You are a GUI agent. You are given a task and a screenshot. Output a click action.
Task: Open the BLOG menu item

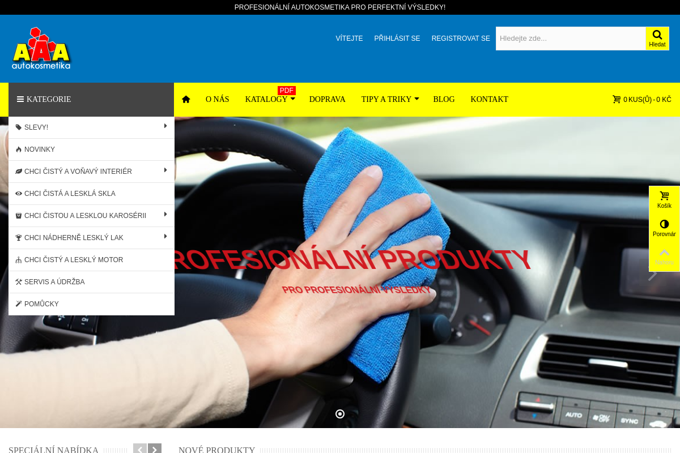coord(444,99)
